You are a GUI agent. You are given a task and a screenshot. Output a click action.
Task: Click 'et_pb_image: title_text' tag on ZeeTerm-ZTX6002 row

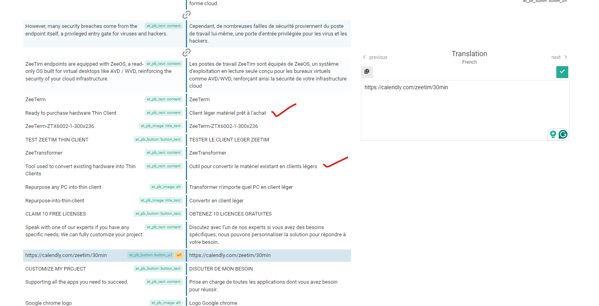pos(161,126)
